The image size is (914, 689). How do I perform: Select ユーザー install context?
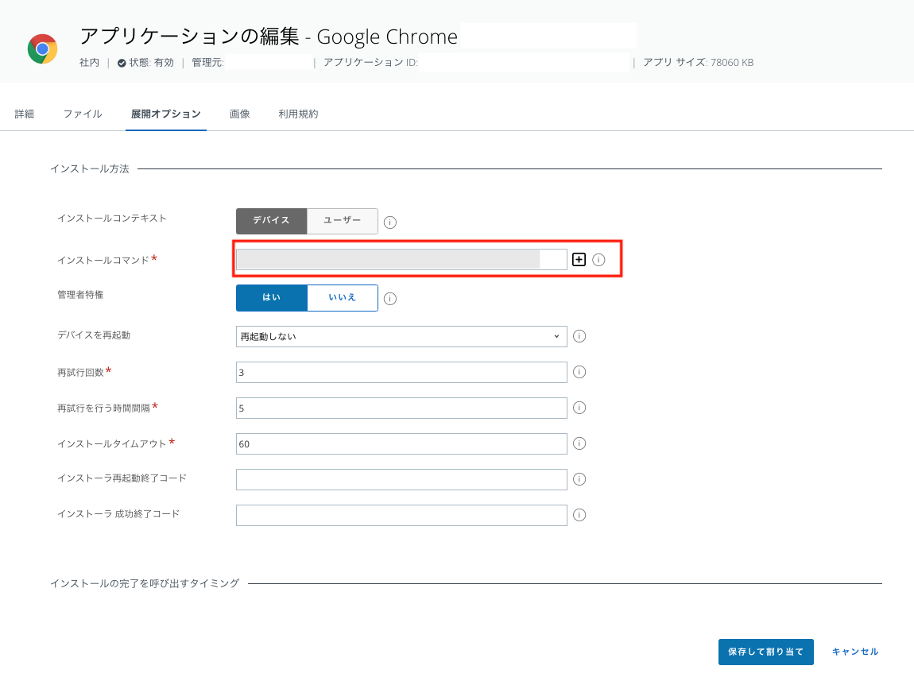343,221
